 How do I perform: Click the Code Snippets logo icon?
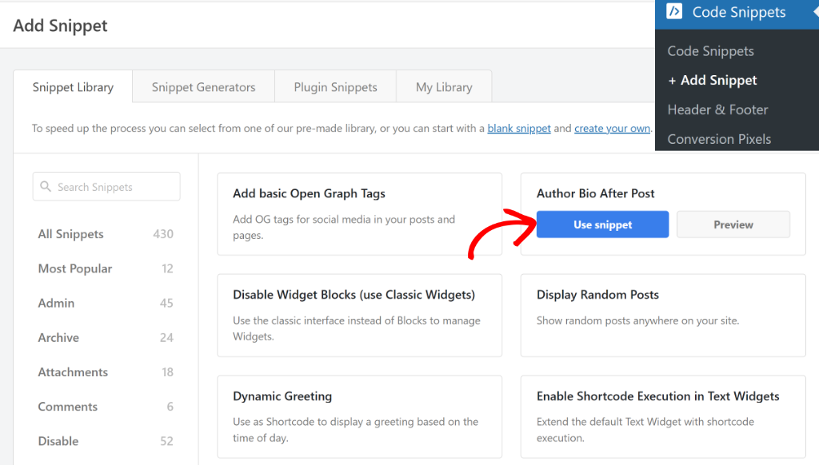click(674, 12)
